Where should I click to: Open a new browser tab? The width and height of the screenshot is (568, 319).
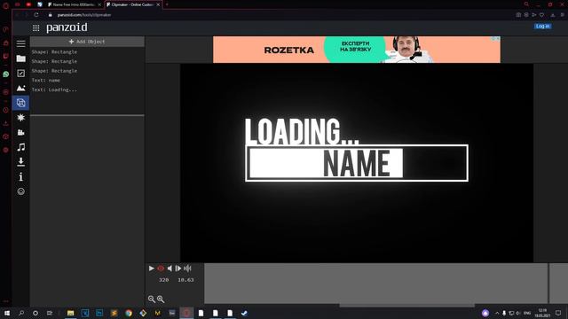[x=167, y=4]
